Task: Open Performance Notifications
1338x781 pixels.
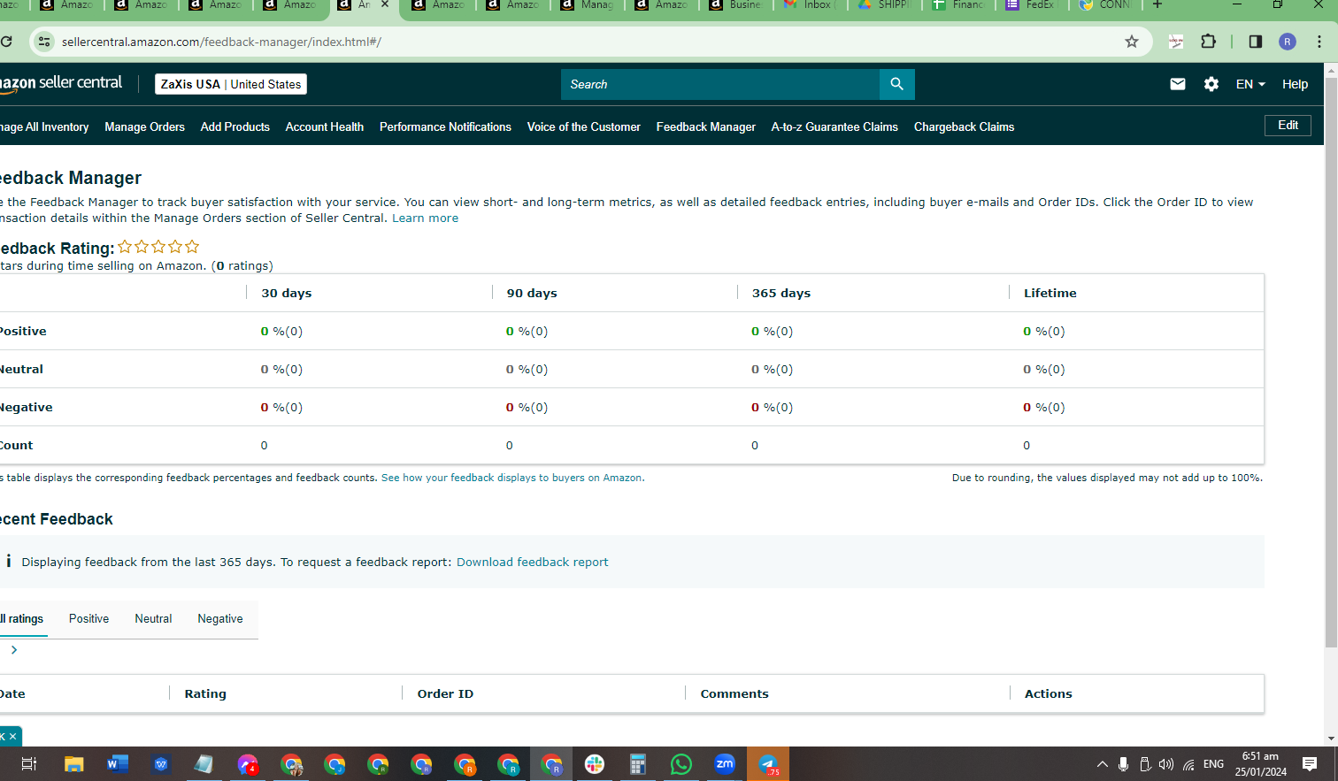Action: click(x=445, y=126)
